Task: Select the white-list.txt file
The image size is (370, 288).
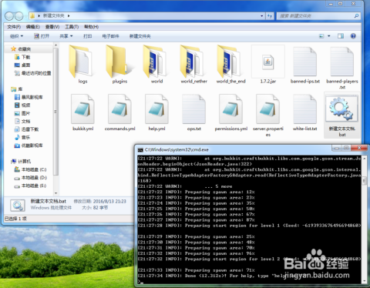Action: (x=304, y=109)
